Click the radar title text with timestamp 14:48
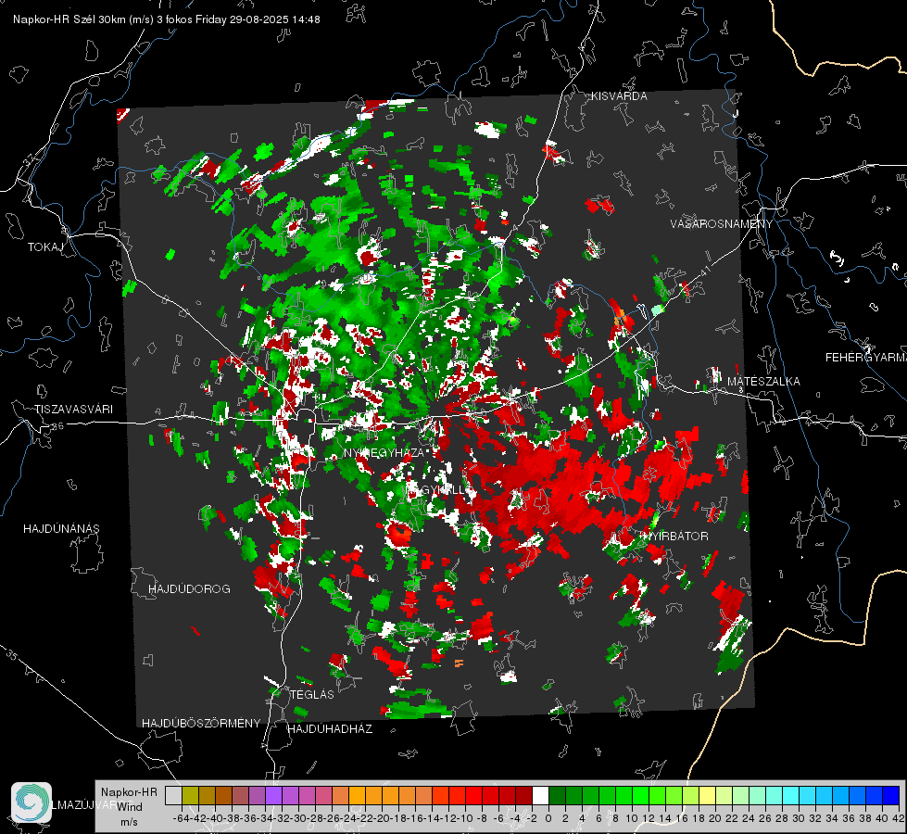The image size is (907, 834). pos(167,19)
